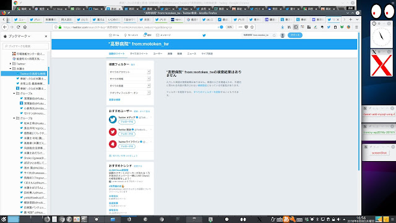Select ニュース tab
The height and width of the screenshot is (223, 396).
pos(191,54)
